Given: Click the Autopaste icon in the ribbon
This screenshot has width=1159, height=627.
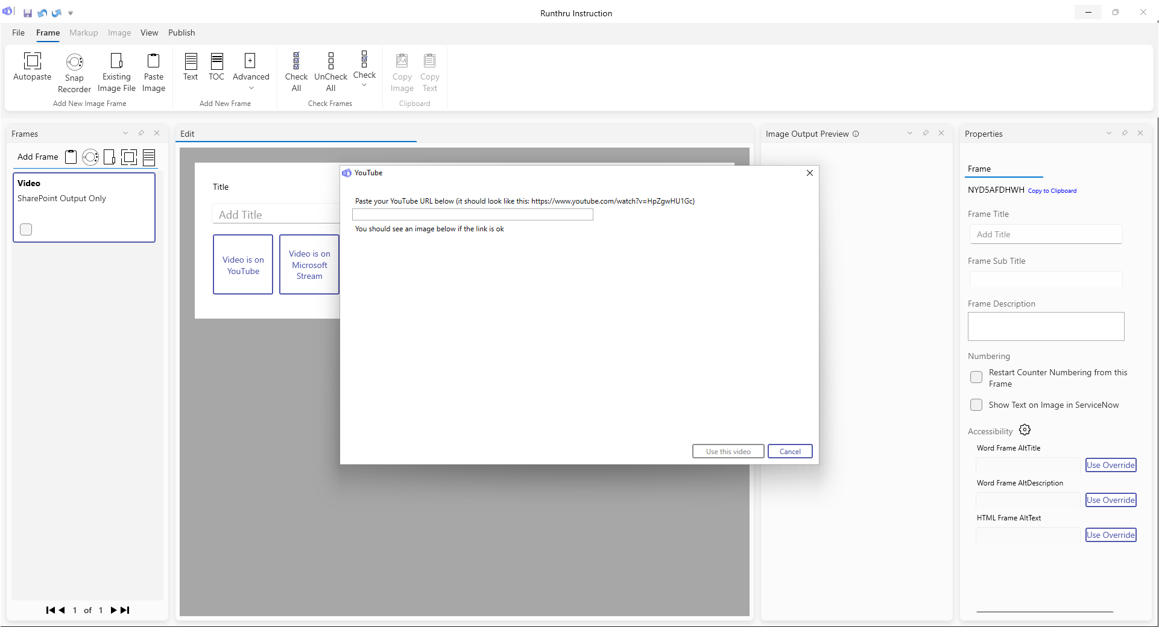Looking at the screenshot, I should [x=32, y=61].
